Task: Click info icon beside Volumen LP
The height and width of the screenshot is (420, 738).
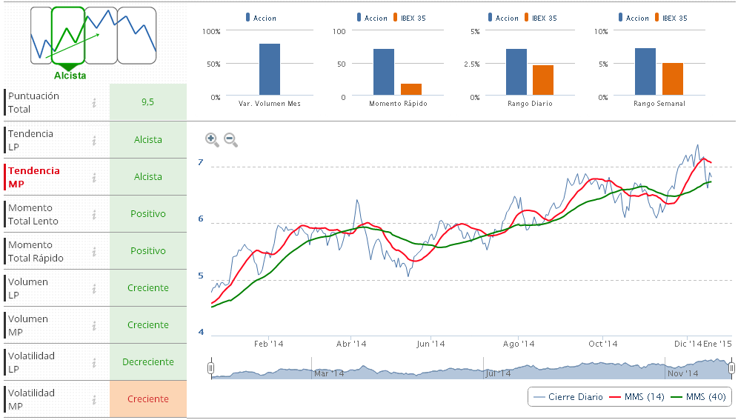Action: coord(94,288)
